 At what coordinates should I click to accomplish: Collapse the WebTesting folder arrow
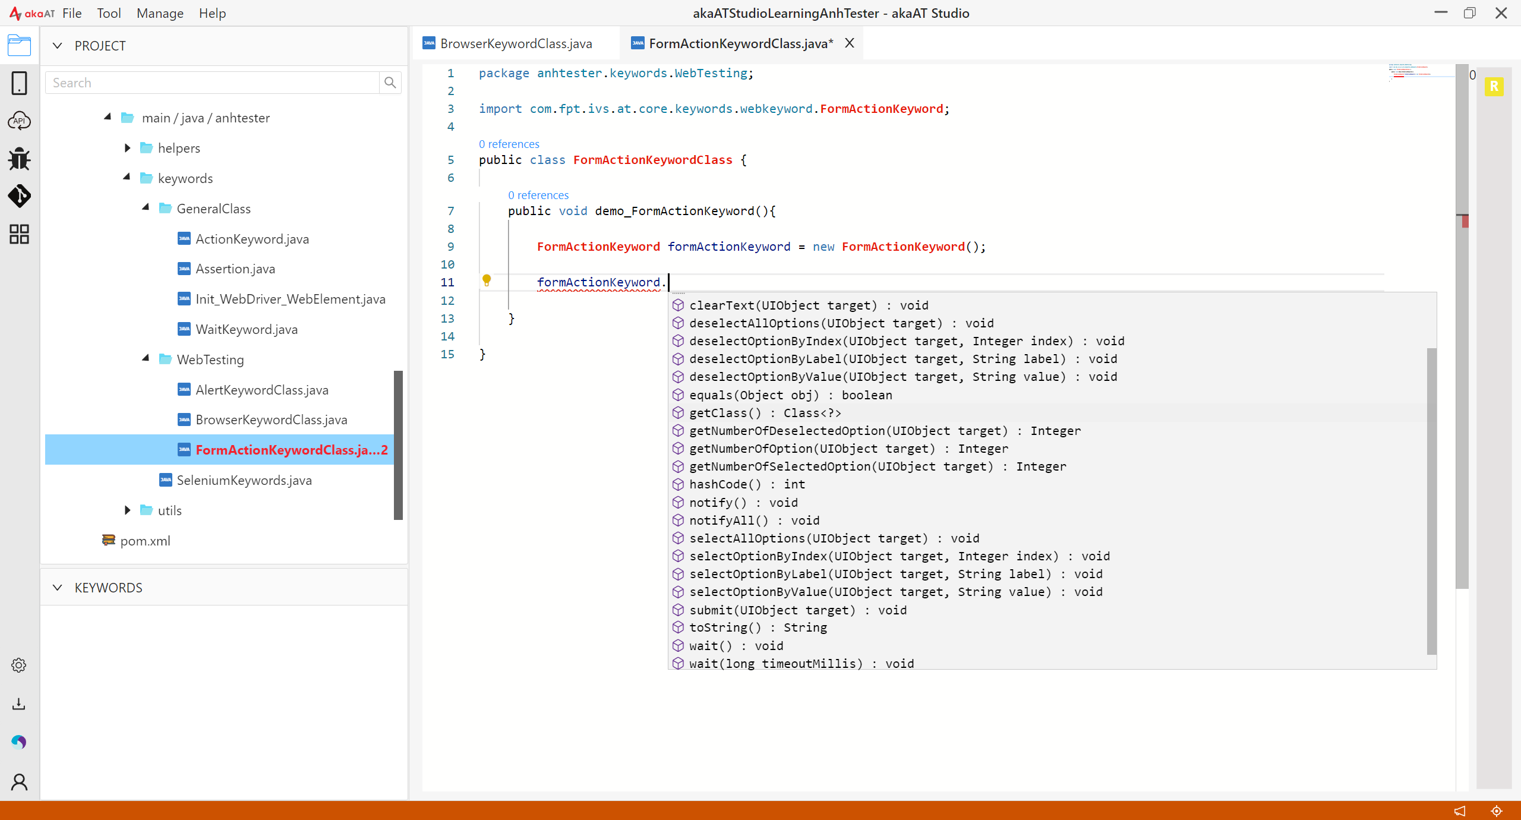tap(146, 358)
